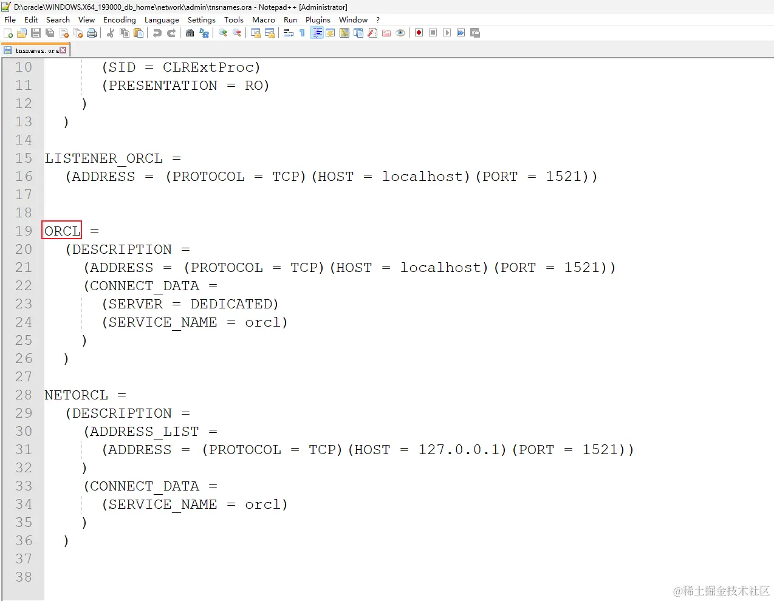Click the Close document toolbar icon

(64, 33)
